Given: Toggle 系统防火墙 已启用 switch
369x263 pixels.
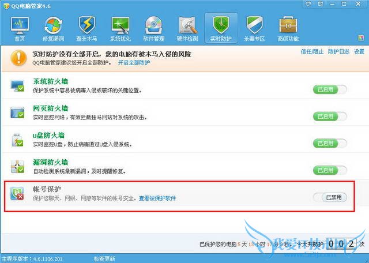Looking at the screenshot, I should pyautogui.click(x=330, y=89).
